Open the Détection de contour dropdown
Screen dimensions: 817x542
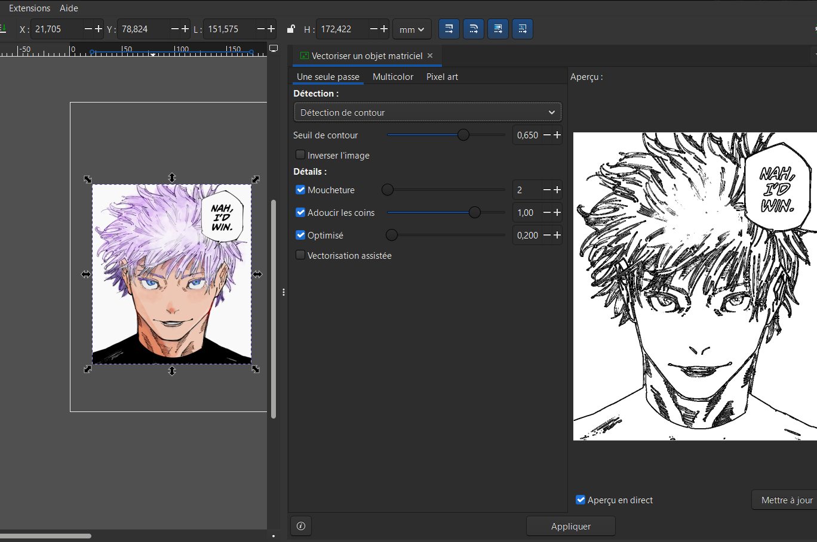(428, 112)
